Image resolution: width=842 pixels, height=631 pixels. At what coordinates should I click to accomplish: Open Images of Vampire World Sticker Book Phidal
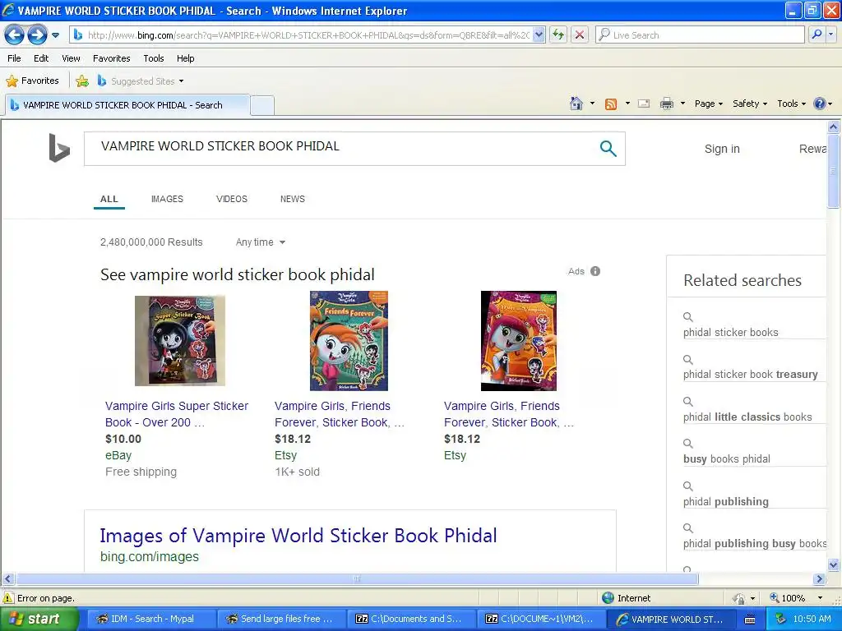coord(298,536)
